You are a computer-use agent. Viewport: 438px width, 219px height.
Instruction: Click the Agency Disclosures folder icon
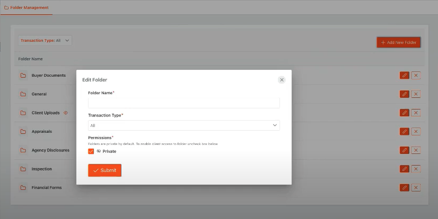pos(23,150)
